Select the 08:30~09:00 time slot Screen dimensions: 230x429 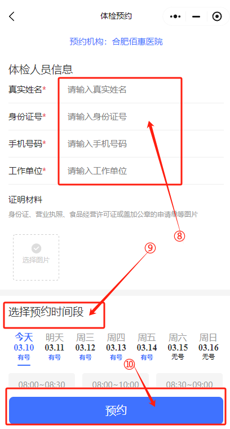189,381
